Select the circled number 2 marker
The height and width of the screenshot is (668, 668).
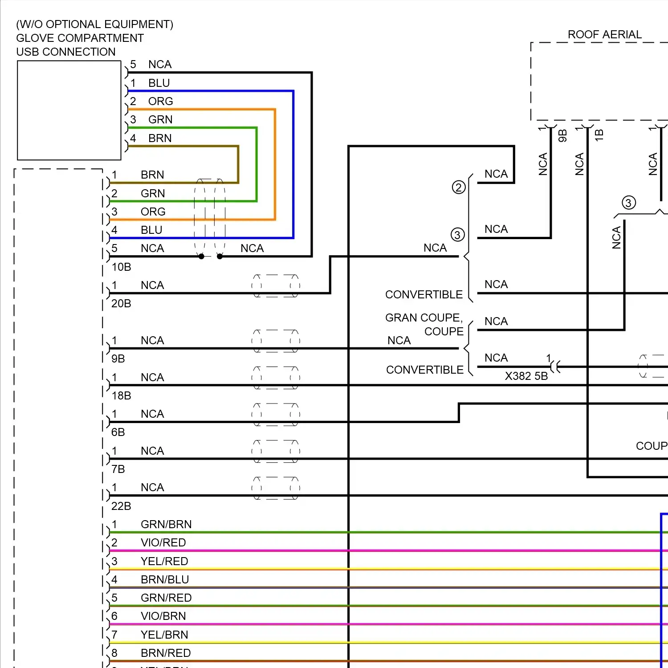(x=459, y=187)
